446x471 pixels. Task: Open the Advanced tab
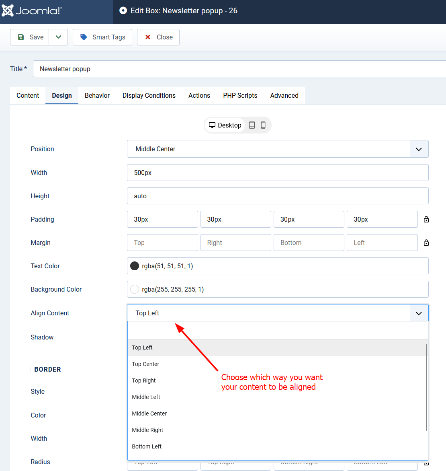click(284, 95)
